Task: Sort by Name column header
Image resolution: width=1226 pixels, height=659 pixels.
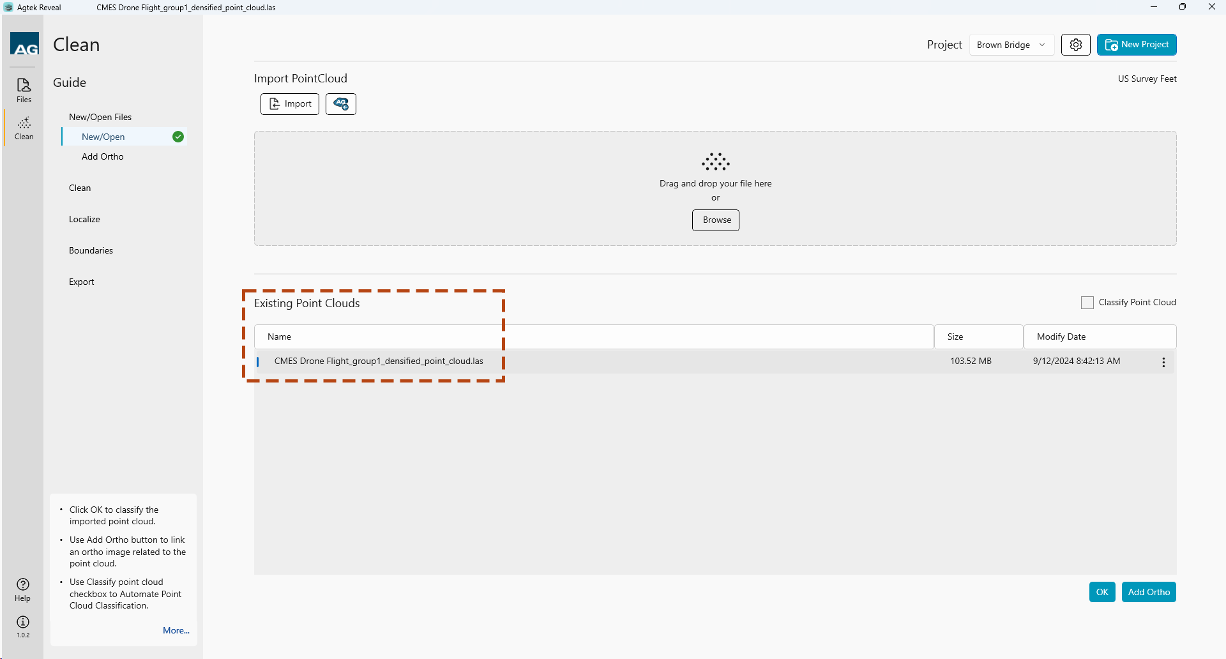Action: [x=594, y=337]
